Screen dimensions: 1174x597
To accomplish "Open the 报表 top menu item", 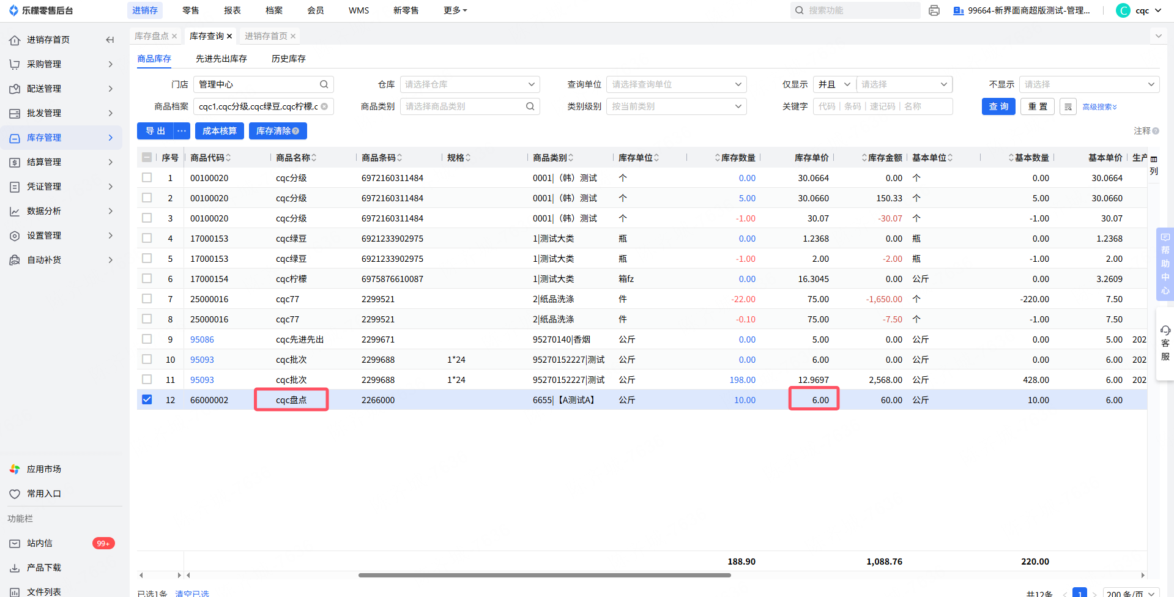I will (x=232, y=10).
